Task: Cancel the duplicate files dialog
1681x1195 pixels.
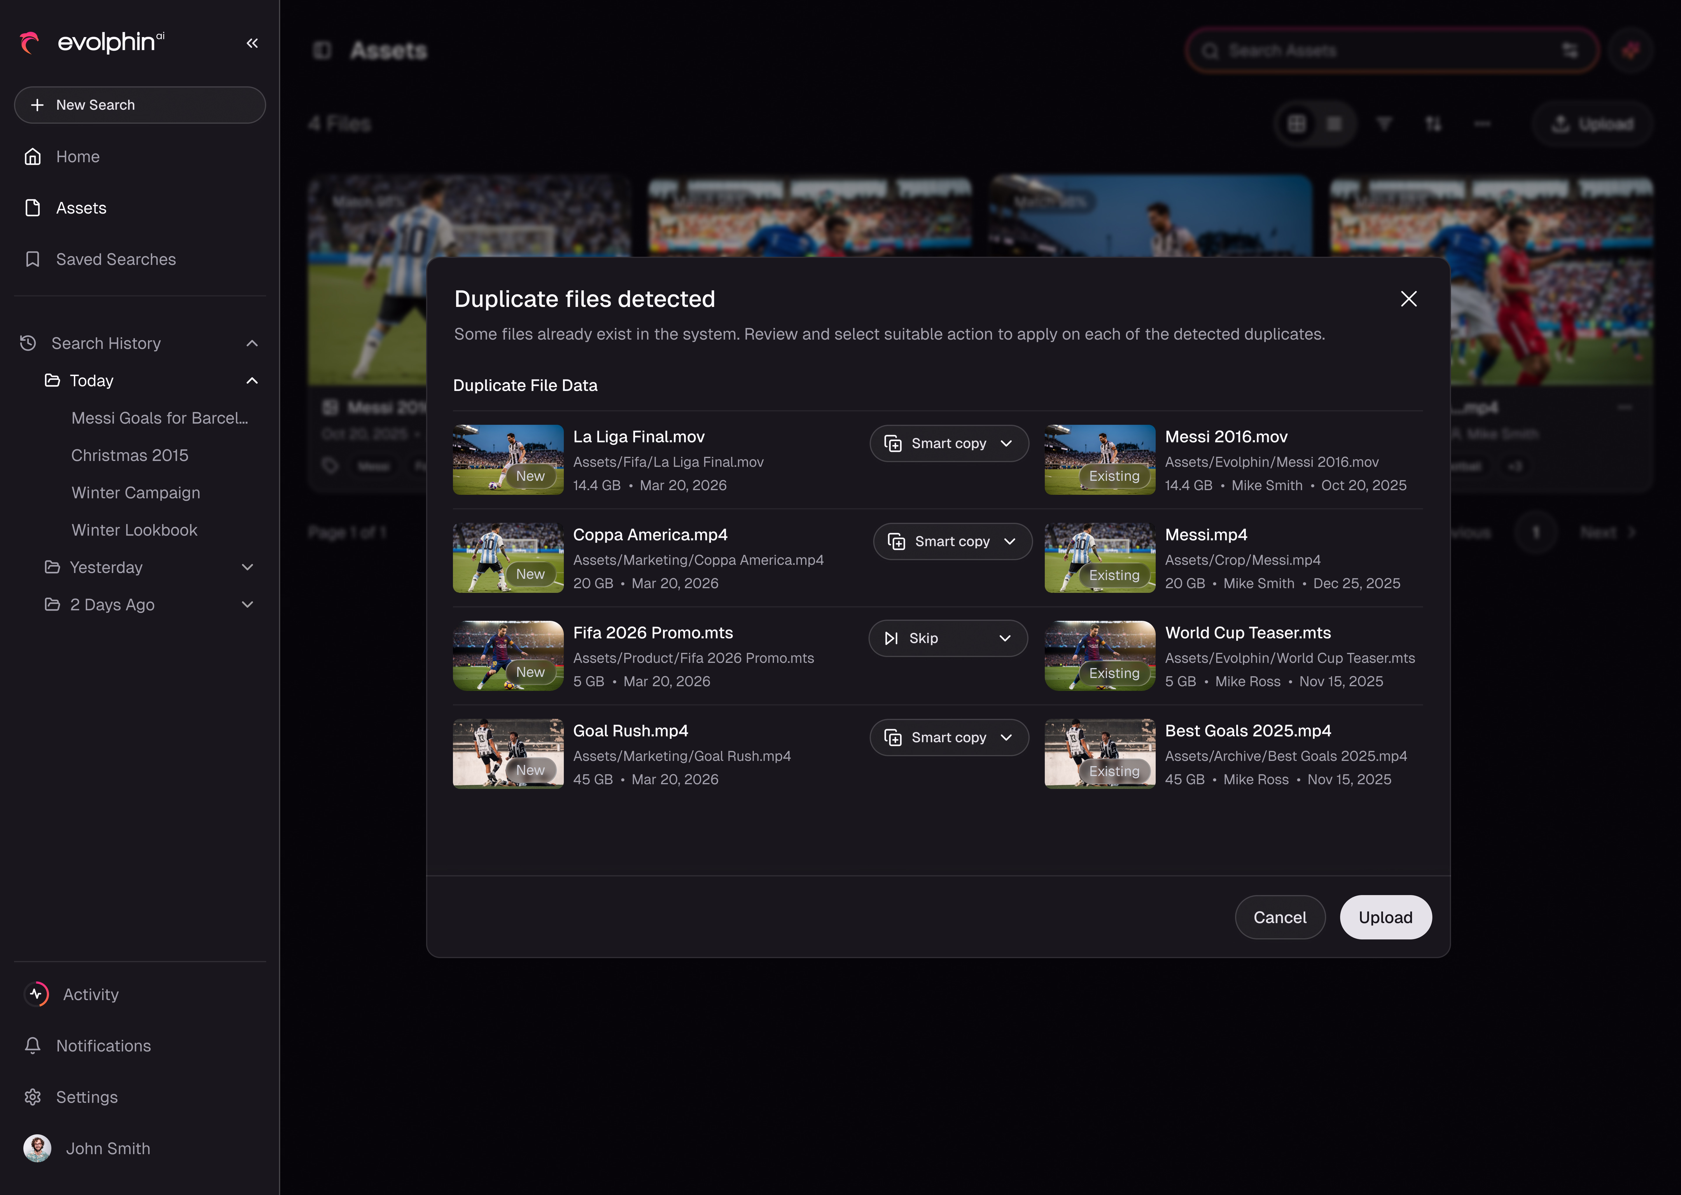Action: (x=1280, y=917)
